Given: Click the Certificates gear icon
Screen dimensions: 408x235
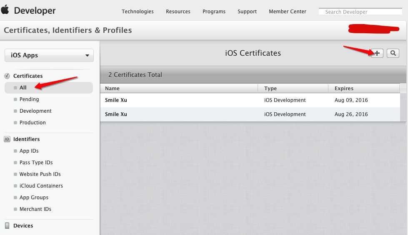Looking at the screenshot, I should point(7,76).
